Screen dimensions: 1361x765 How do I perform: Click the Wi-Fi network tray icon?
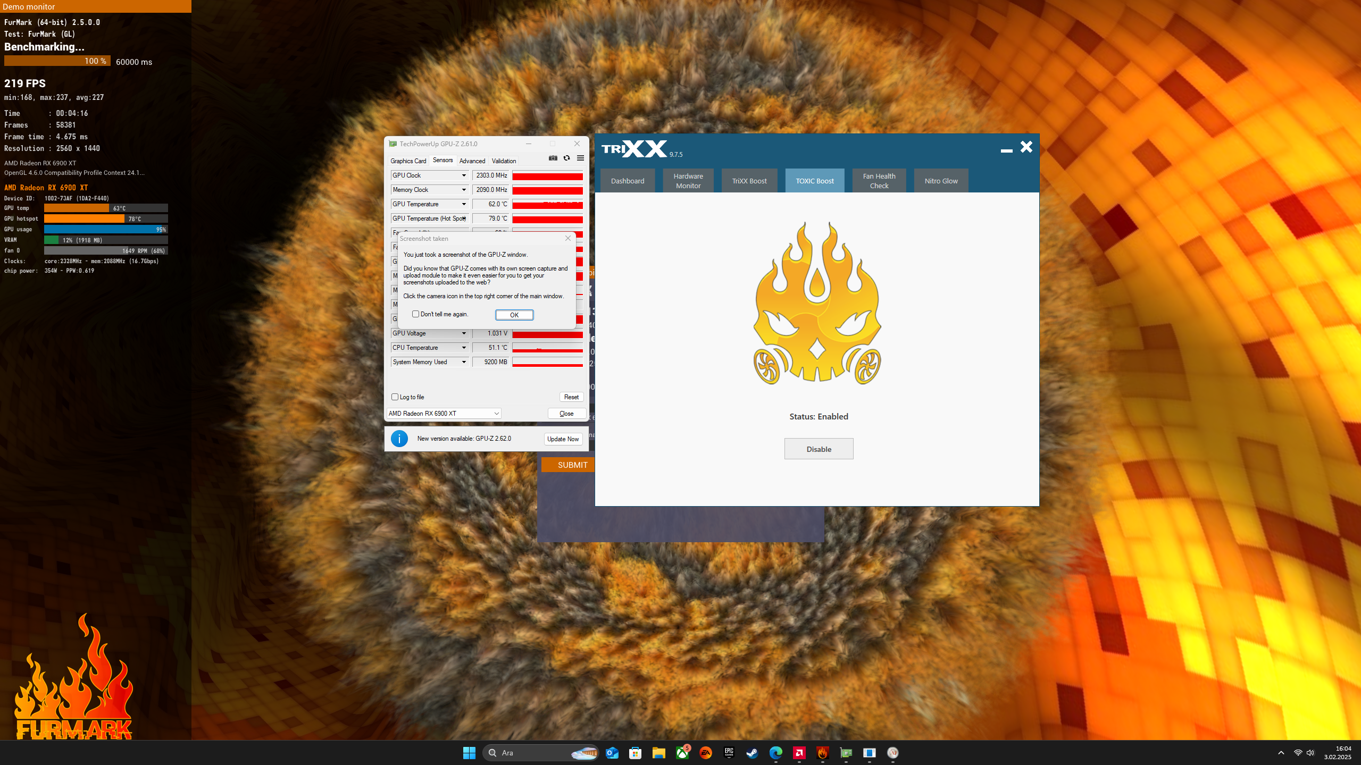[x=1298, y=752]
